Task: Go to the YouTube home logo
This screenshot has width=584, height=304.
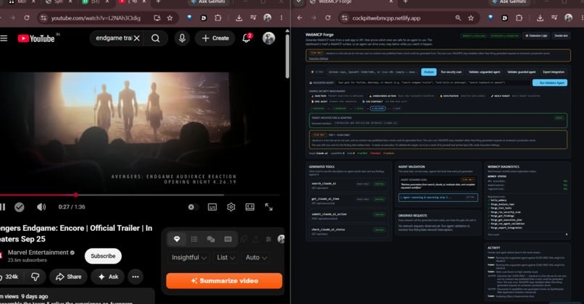Action: click(x=36, y=38)
